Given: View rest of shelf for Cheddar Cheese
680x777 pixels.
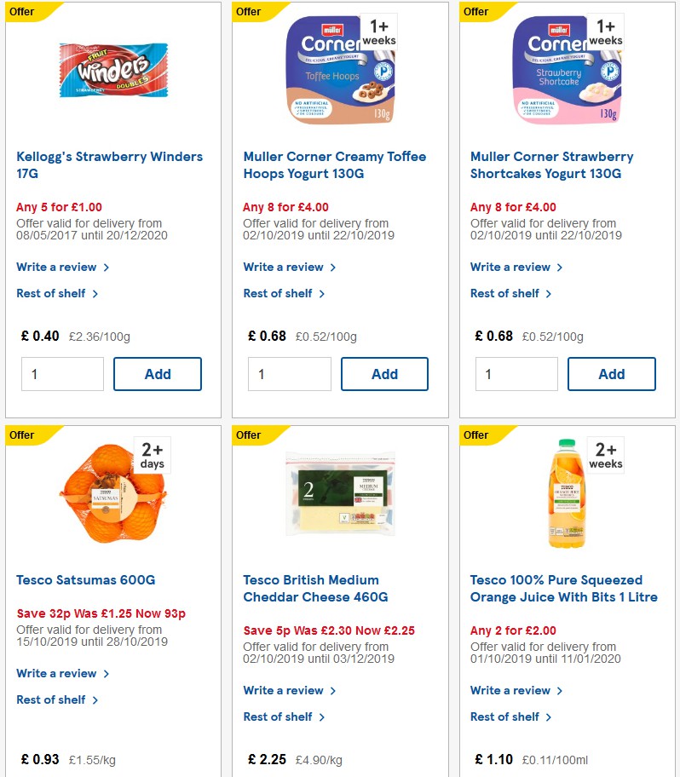Looking at the screenshot, I should point(279,717).
